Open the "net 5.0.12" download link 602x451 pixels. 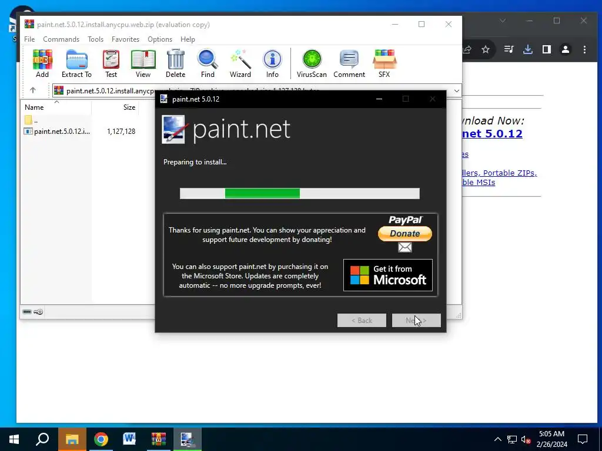coord(492,133)
